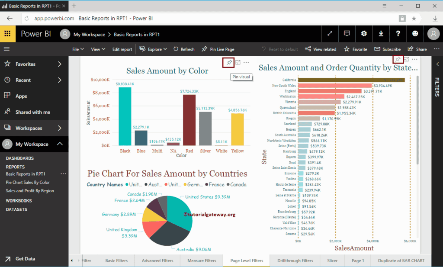Click the comments icon in the header
This screenshot has width=443, height=267.
[x=347, y=33]
